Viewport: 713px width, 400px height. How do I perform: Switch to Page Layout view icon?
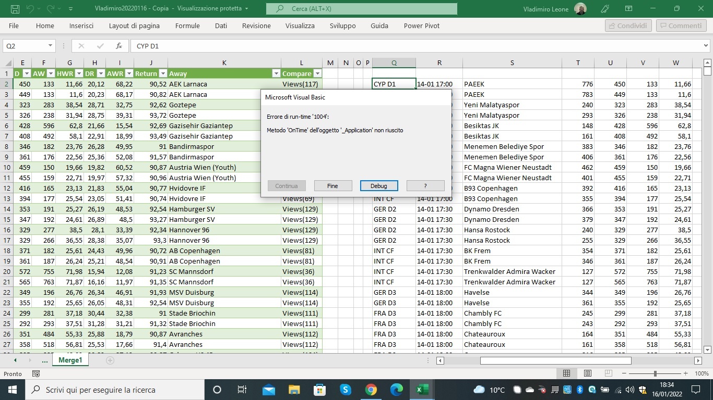(x=588, y=373)
